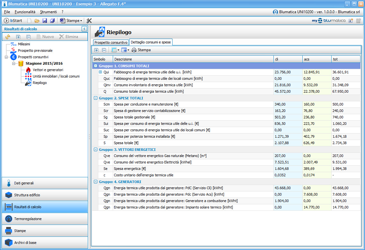Click the new document icon in toolbar
The image size is (365, 250).
coord(29,21)
